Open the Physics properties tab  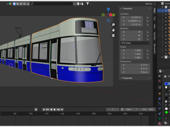[160, 109]
